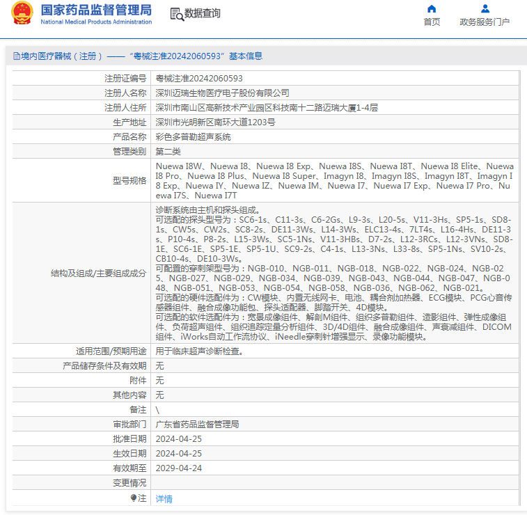The width and height of the screenshot is (527, 515).
Task: Click the expiry date 2029-04-24
Action: click(x=178, y=468)
